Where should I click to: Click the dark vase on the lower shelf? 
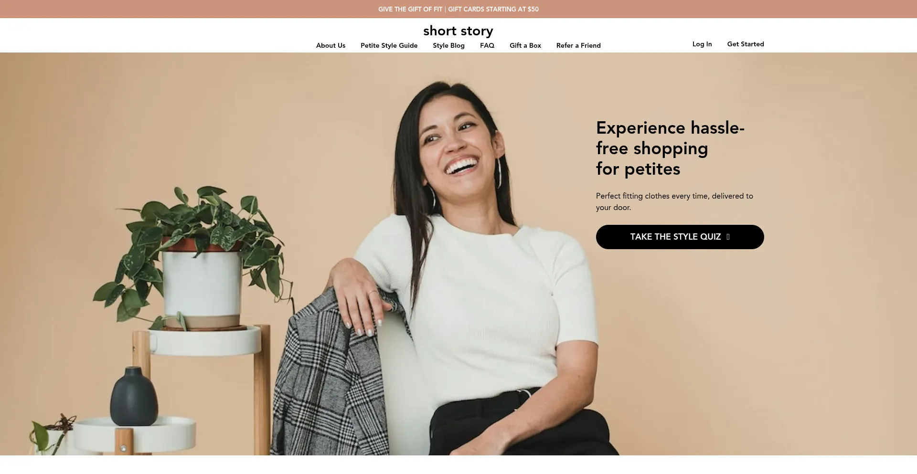pyautogui.click(x=134, y=396)
